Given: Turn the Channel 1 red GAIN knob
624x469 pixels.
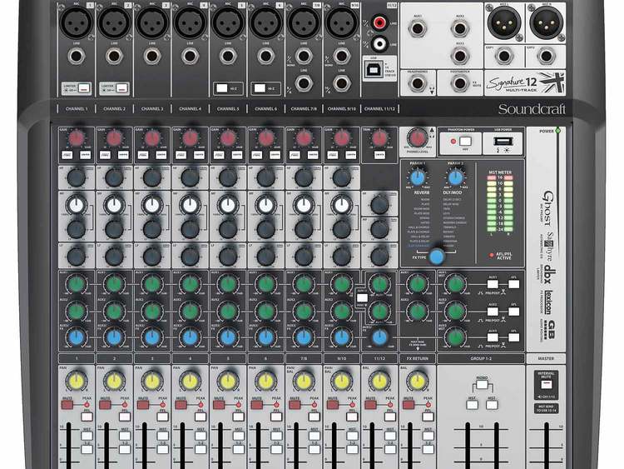Looking at the screenshot, I should coord(77,138).
